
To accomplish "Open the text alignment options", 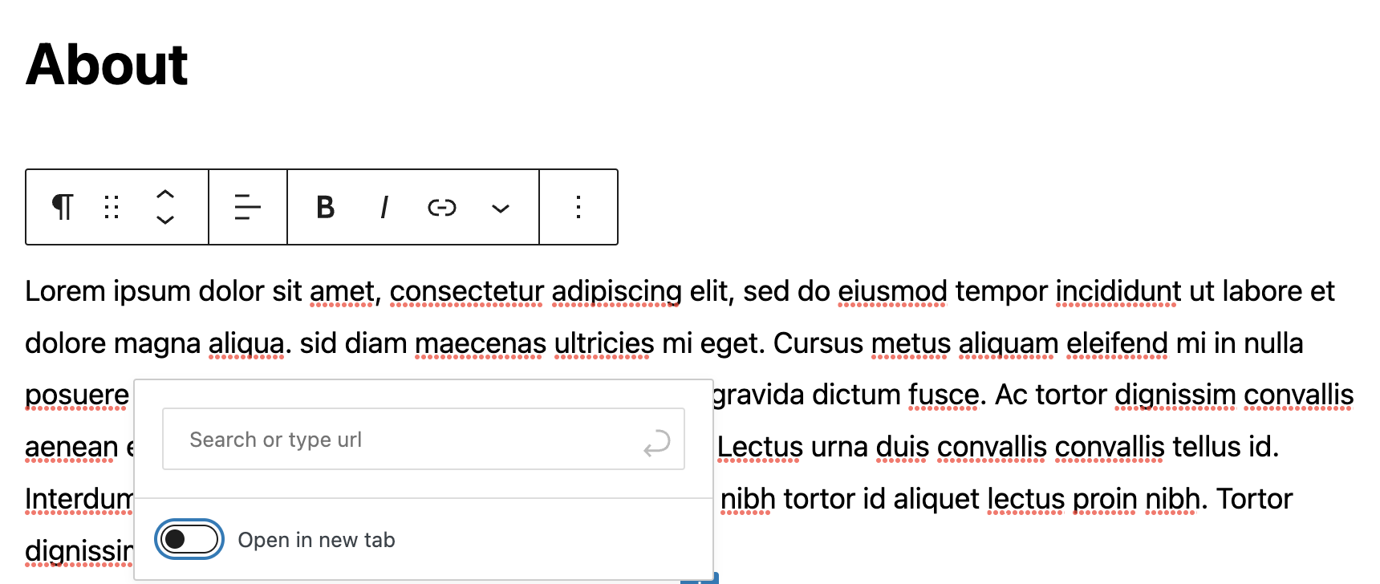I will coord(248,207).
